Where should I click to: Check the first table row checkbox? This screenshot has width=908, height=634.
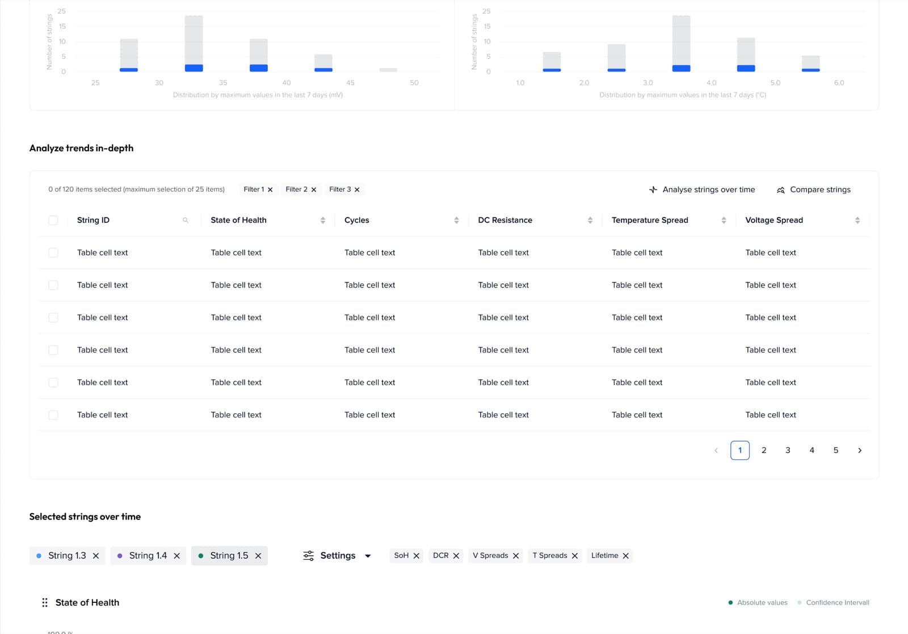click(53, 252)
